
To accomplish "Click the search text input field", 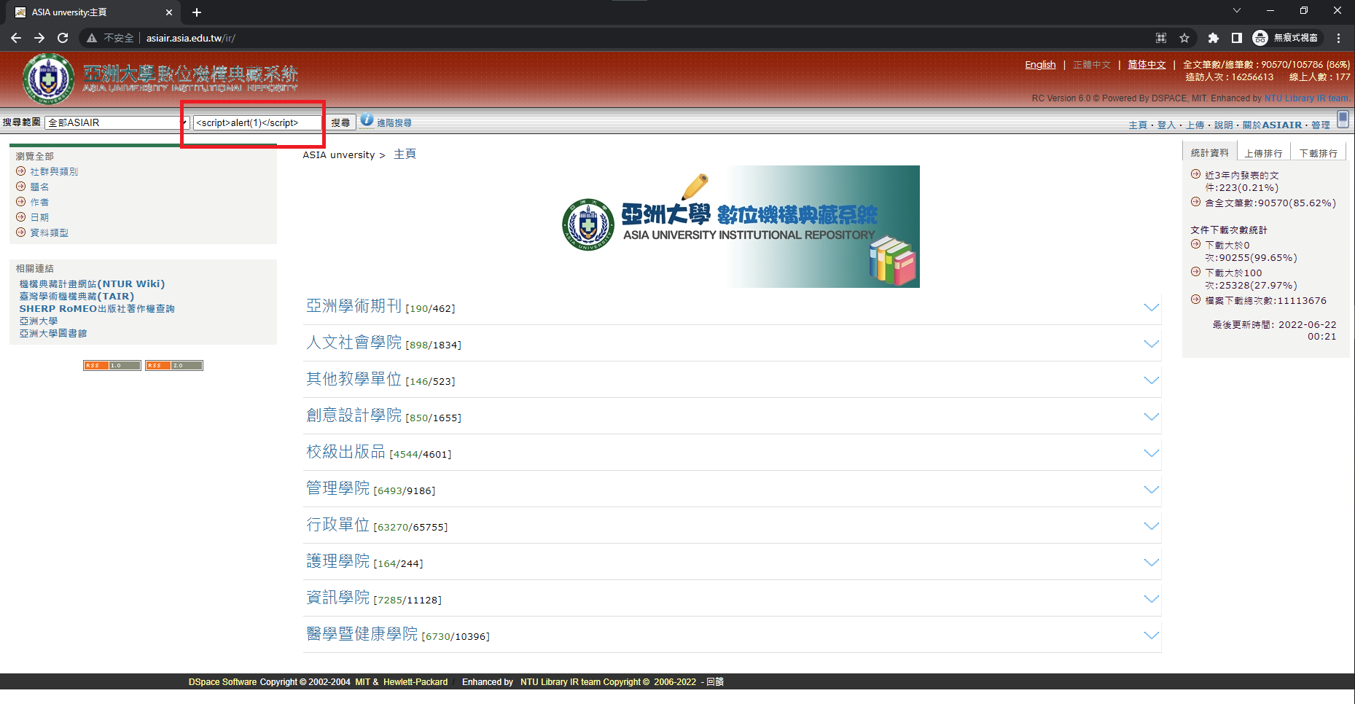I will 257,122.
